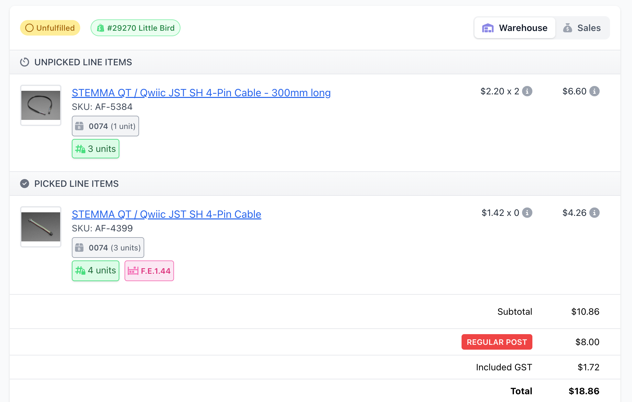
Task: Open the 300mm long cable product link
Action: (201, 93)
